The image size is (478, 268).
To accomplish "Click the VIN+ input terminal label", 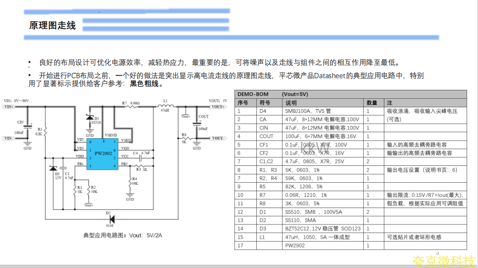I will click(9, 107).
